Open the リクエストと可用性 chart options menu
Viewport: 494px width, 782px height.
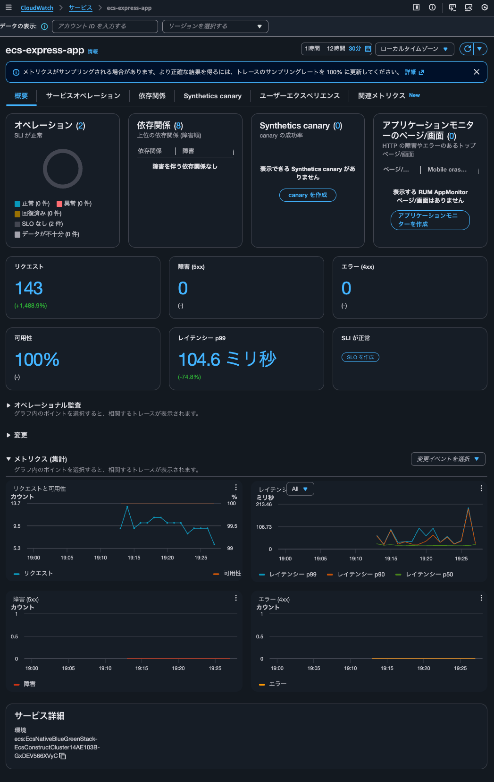pos(236,487)
